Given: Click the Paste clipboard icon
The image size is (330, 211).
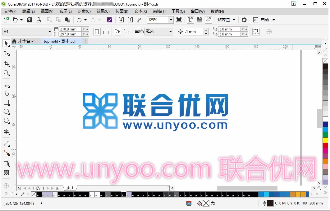Looking at the screenshot, I should click(x=67, y=20).
